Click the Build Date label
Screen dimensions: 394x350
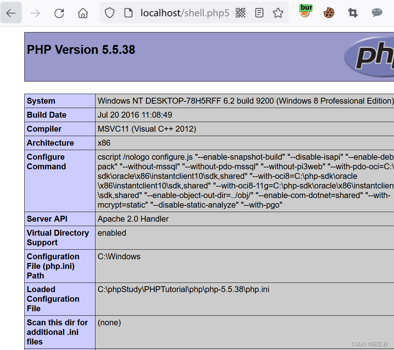(x=46, y=115)
